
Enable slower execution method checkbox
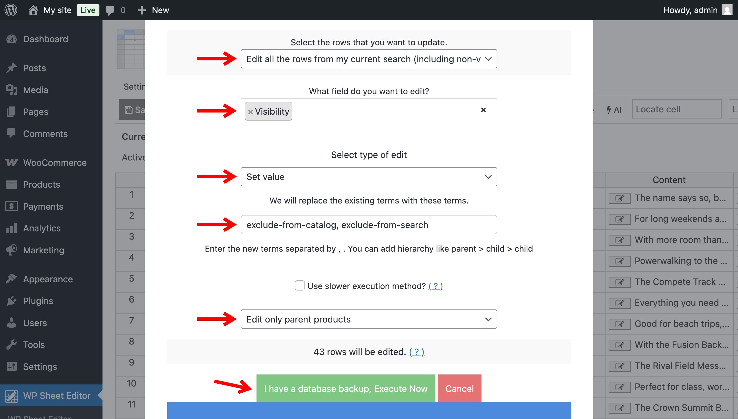[x=300, y=285]
